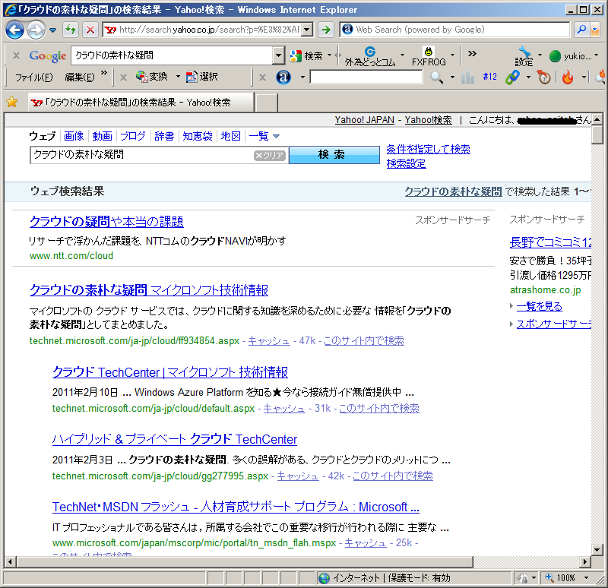Open the 設定 wrench settings icon
This screenshot has width=608, height=588.
pyautogui.click(x=524, y=55)
